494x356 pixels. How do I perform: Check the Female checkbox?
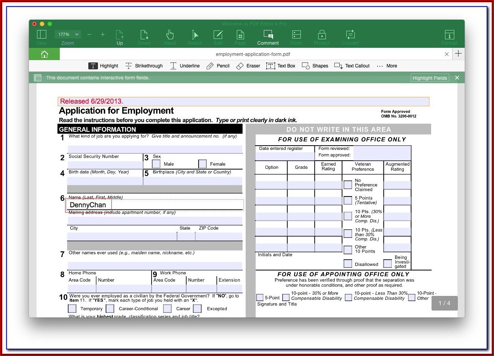(202, 164)
